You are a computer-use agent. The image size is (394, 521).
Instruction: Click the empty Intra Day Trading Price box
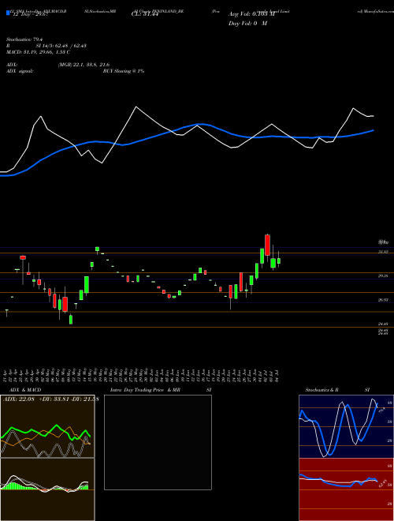(x=158, y=442)
